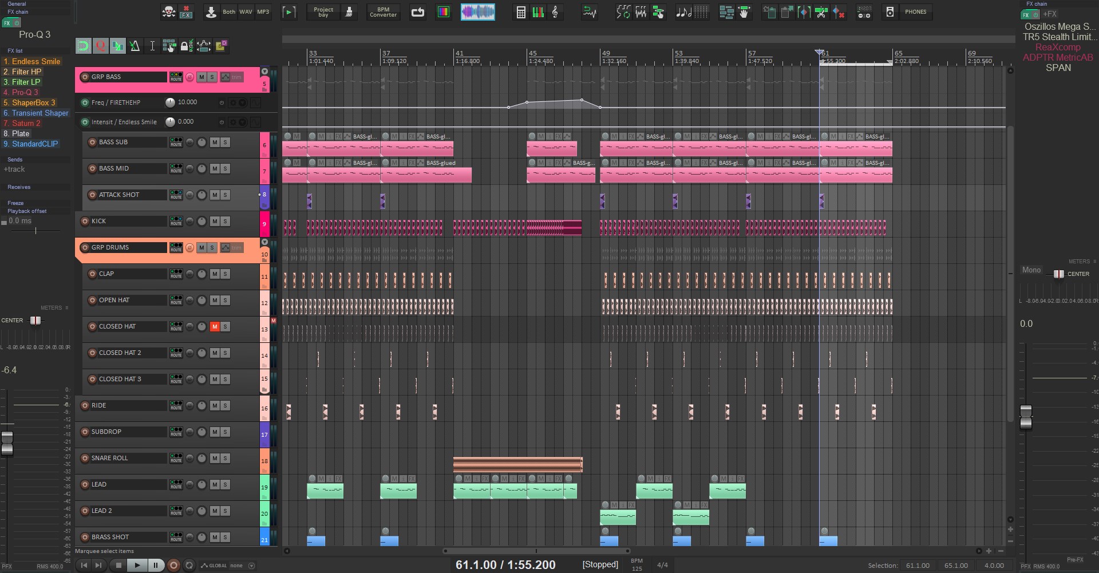Click the skull and crossbones icon
This screenshot has width=1099, height=573.
169,11
